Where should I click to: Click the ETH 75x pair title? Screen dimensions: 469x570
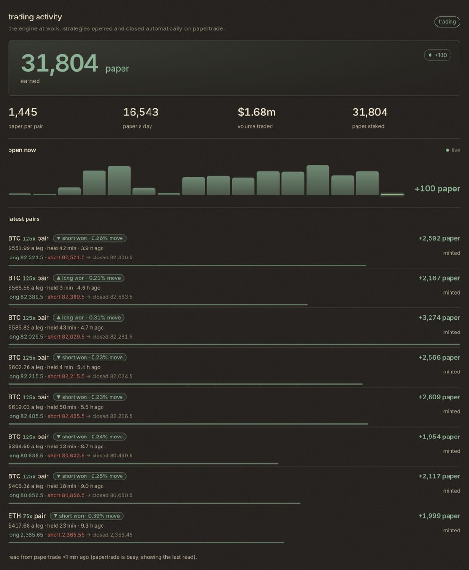(x=27, y=516)
